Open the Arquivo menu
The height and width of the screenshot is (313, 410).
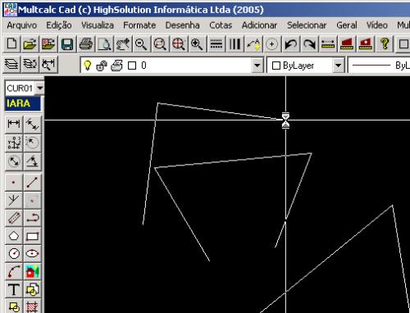[22, 25]
